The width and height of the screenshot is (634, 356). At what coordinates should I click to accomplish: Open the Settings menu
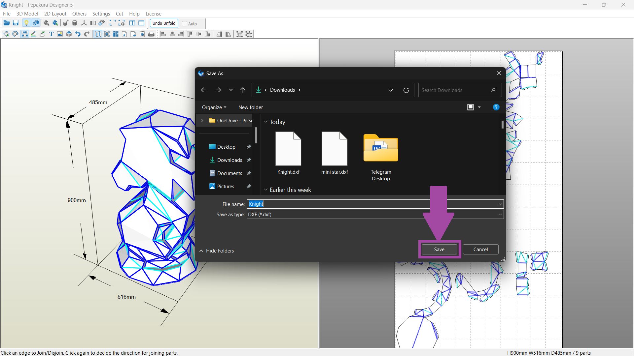point(101,14)
